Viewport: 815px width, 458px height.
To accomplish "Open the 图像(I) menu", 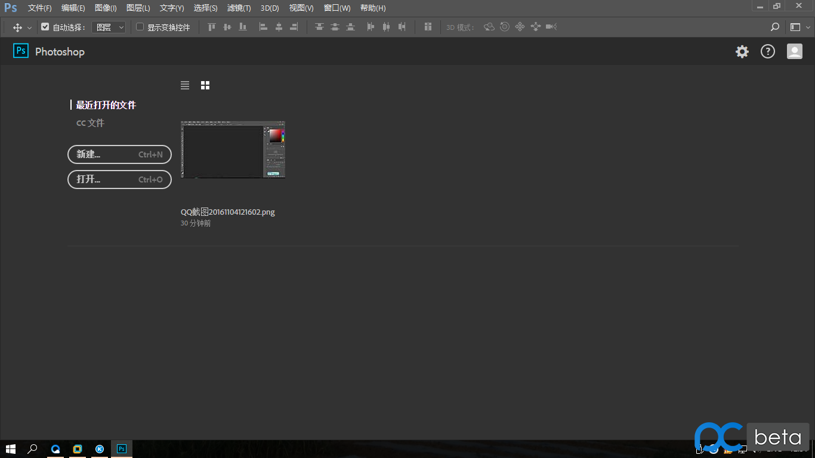I will tap(106, 8).
